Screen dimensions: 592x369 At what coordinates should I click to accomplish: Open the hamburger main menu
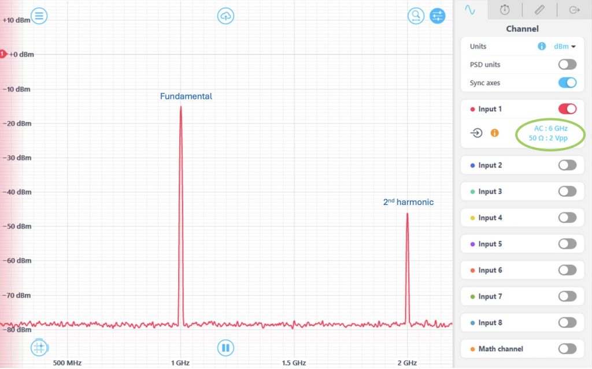tap(39, 16)
